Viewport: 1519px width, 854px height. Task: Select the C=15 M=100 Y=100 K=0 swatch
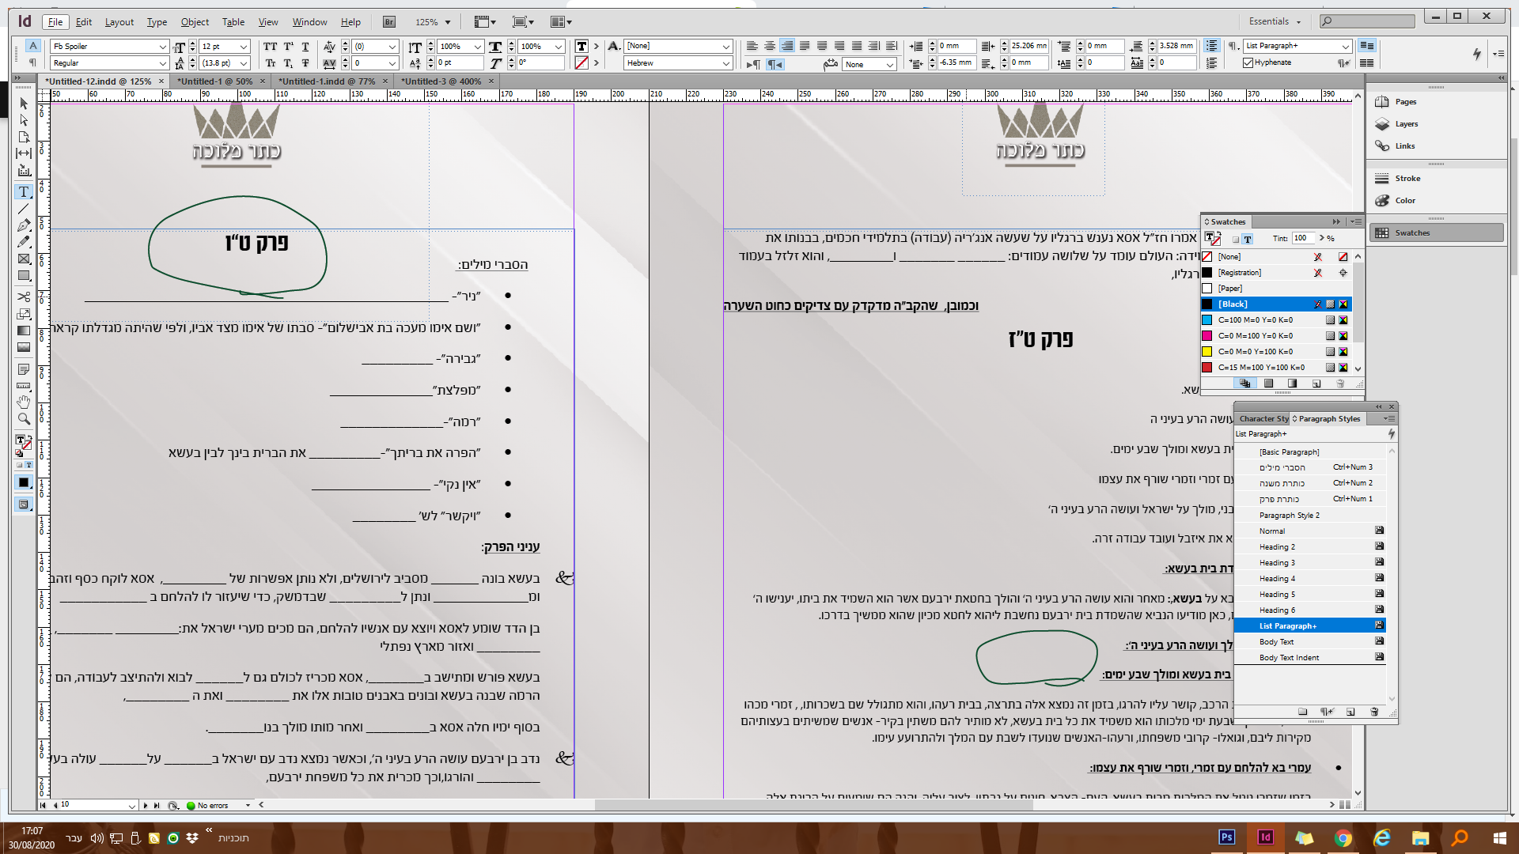(1261, 368)
